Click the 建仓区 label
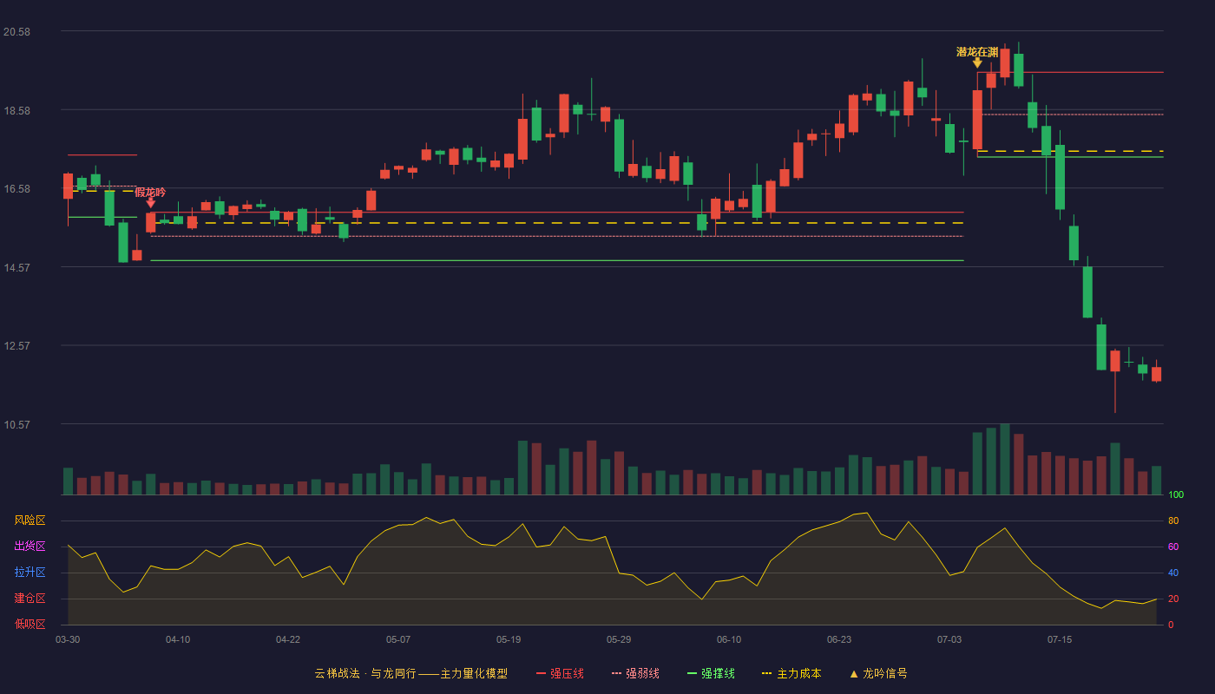The height and width of the screenshot is (694, 1215). coord(30,599)
